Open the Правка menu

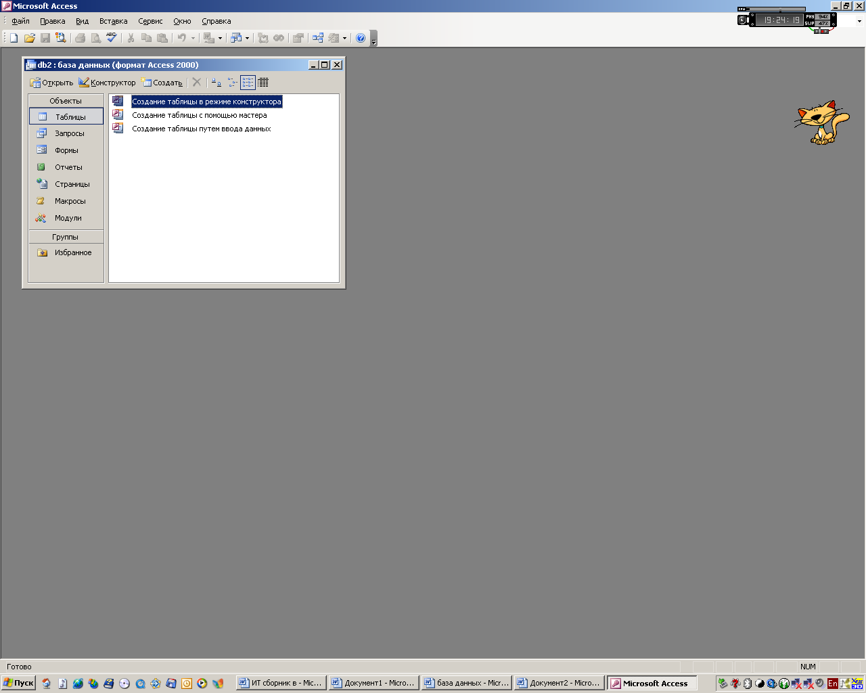(x=52, y=21)
